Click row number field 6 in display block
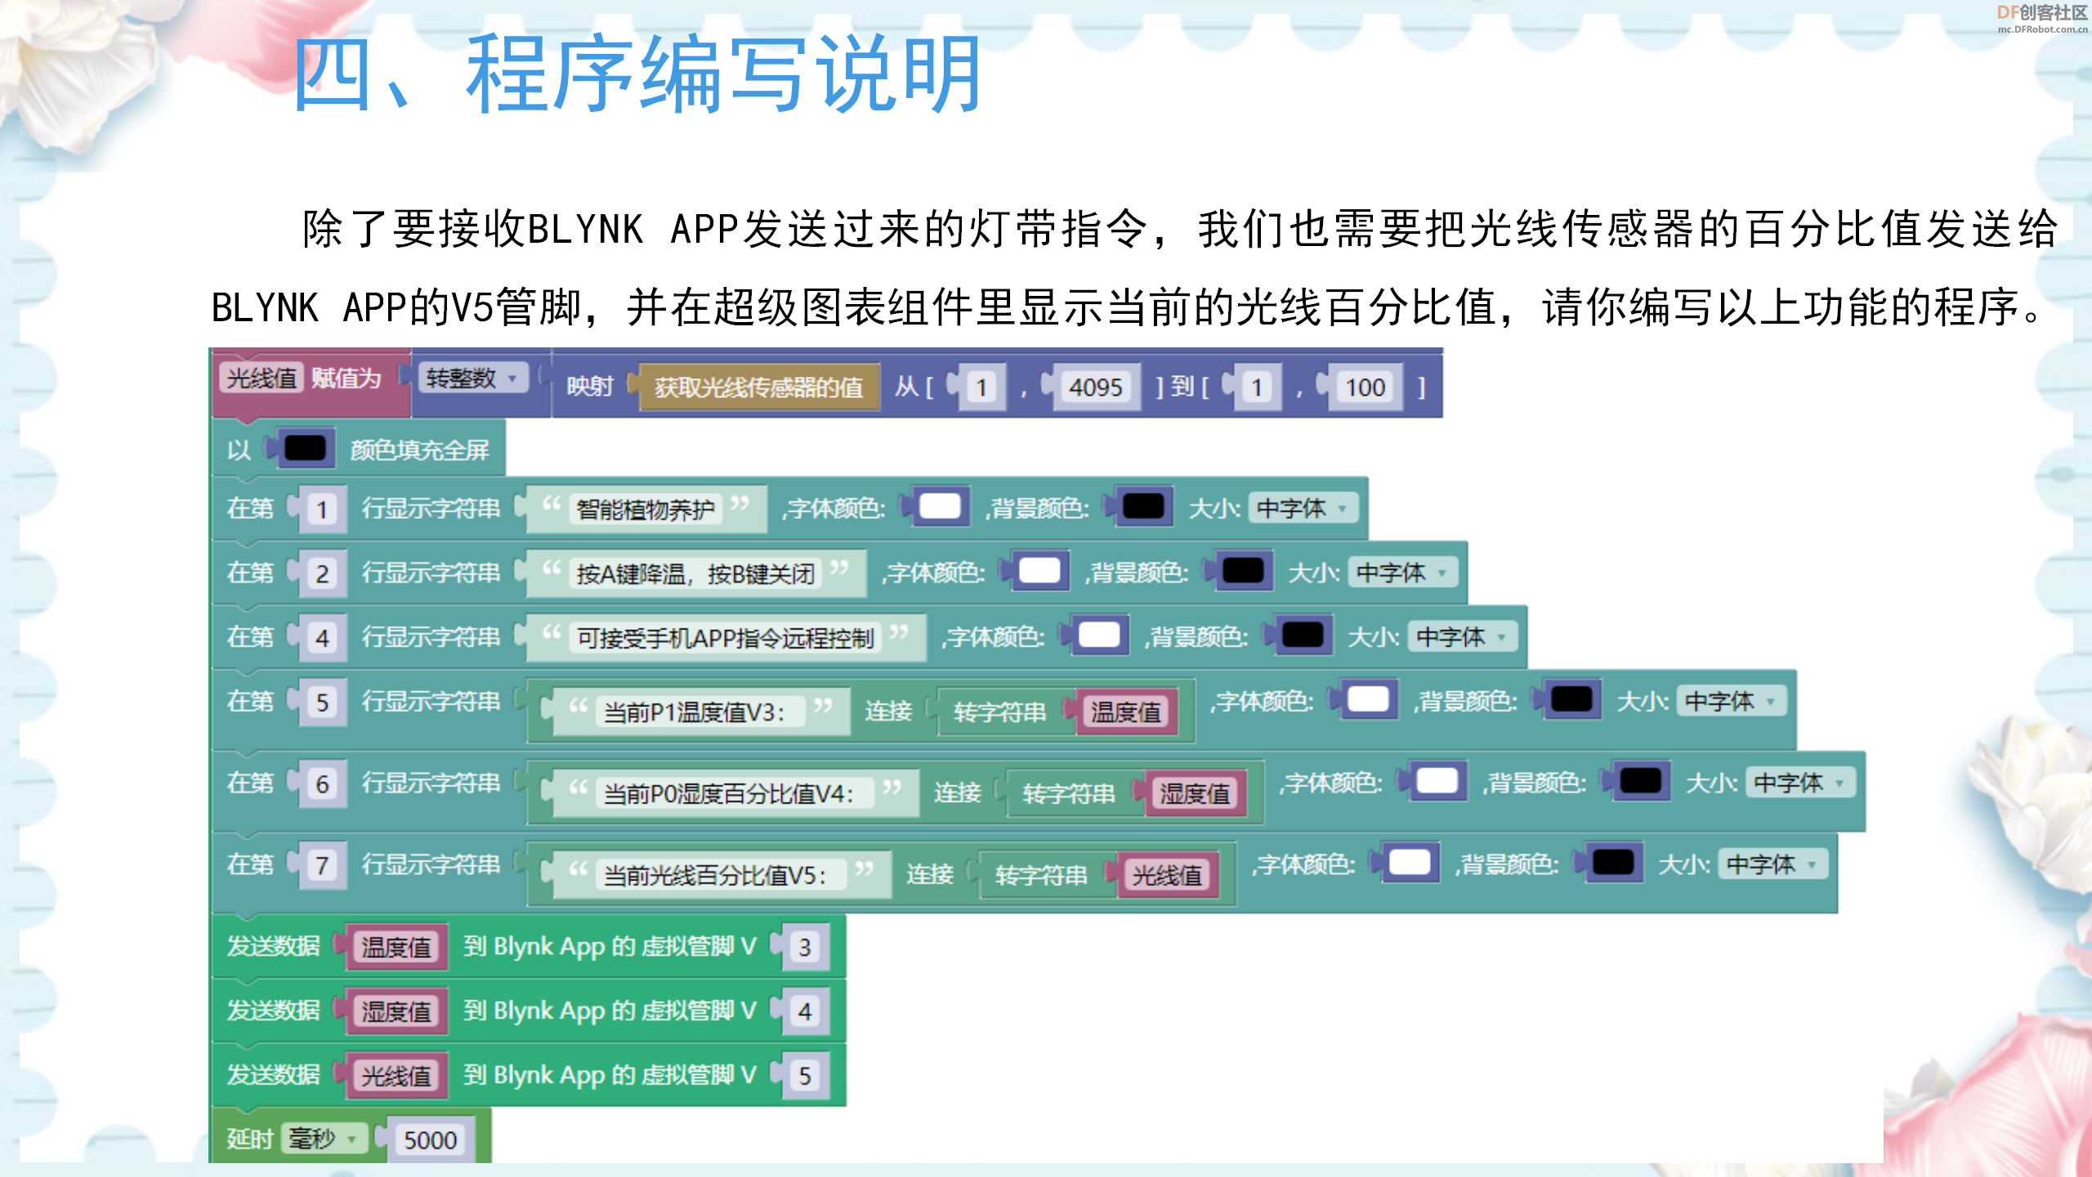Screen dimensions: 2092x1177 [322, 784]
